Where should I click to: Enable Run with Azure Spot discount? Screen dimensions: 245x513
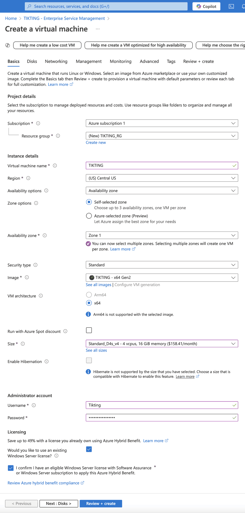pos(89,330)
